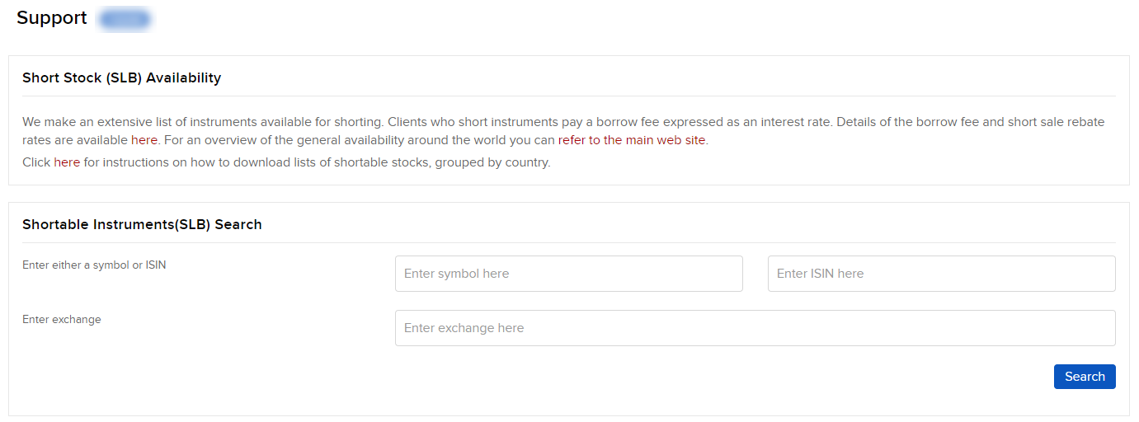Click the blurred badge beside Support
The image size is (1139, 422).
[x=125, y=18]
